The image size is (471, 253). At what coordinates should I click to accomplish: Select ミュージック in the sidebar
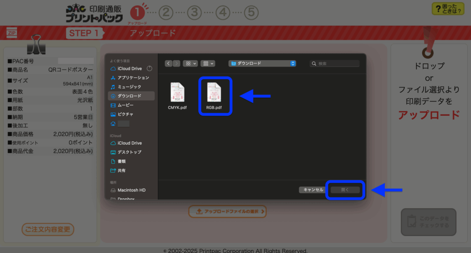pyautogui.click(x=129, y=87)
